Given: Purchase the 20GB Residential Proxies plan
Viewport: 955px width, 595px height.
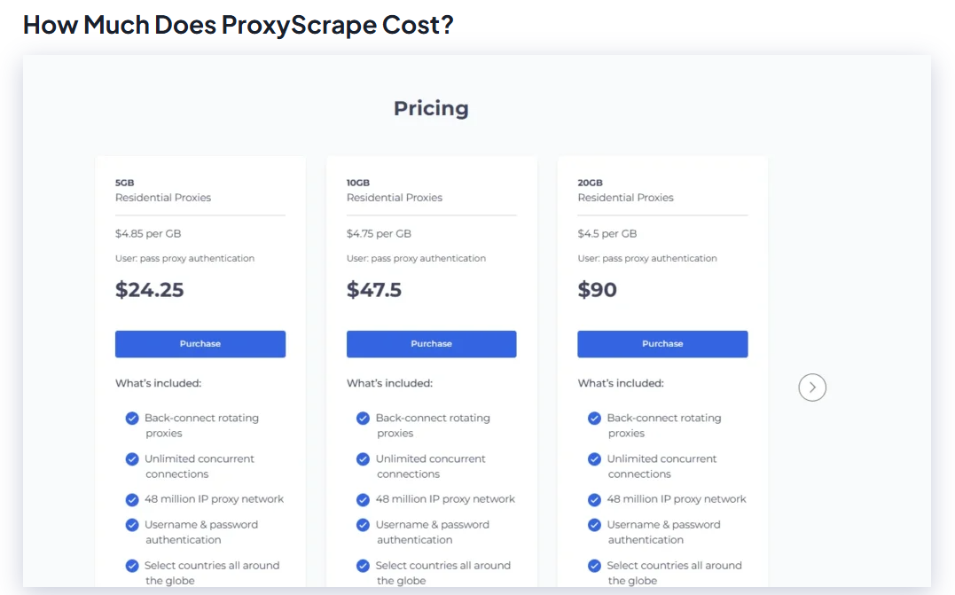Looking at the screenshot, I should [x=662, y=344].
